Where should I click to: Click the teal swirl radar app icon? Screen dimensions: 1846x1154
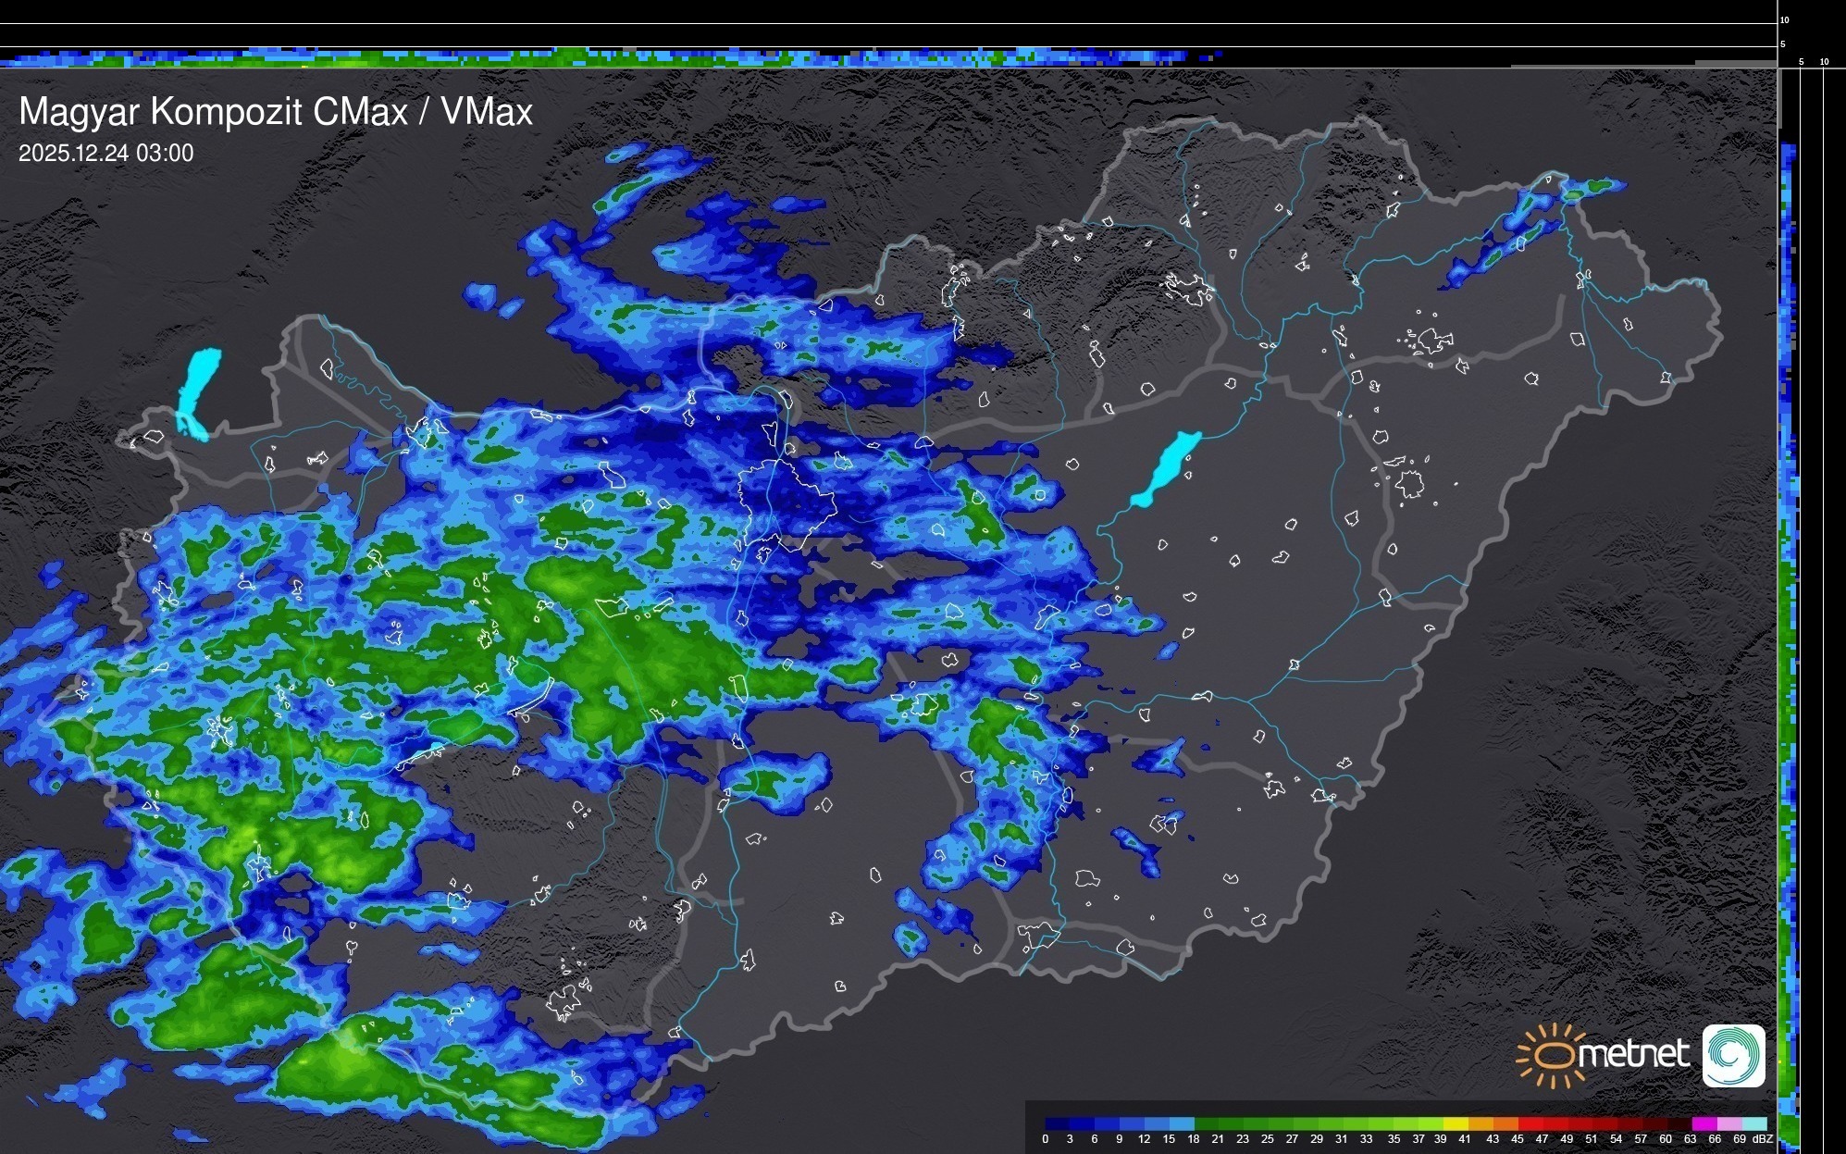[x=1733, y=1055]
